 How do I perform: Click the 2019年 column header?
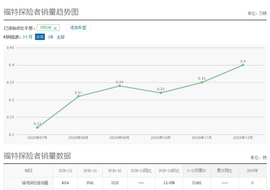[x=252, y=171]
